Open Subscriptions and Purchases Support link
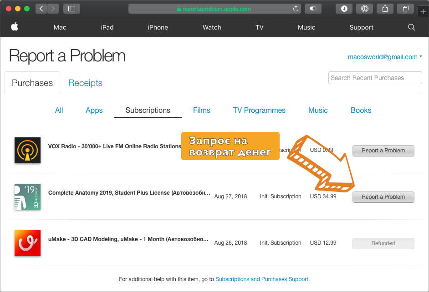This screenshot has width=429, height=292. pos(262,279)
